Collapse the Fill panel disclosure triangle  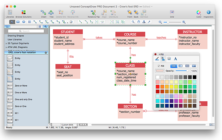pos(159,55)
